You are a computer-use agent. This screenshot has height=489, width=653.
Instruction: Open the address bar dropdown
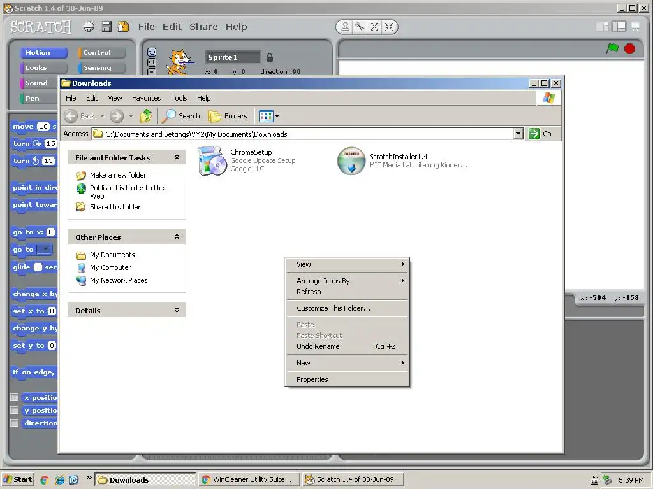(518, 134)
